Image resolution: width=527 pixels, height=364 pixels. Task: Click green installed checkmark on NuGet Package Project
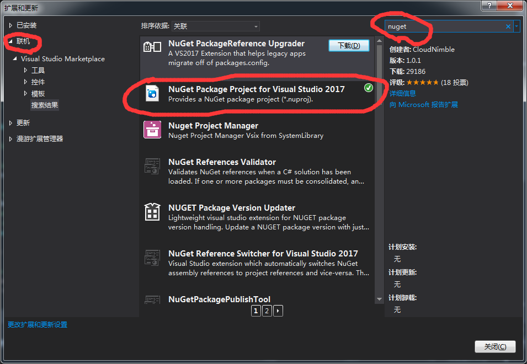click(368, 87)
